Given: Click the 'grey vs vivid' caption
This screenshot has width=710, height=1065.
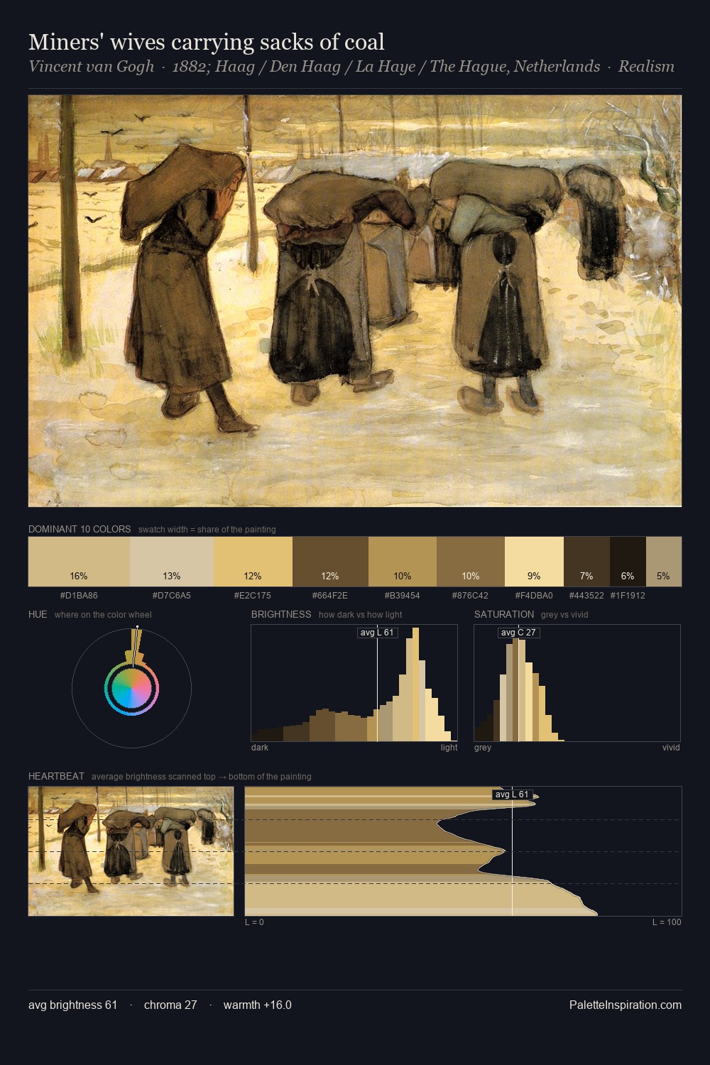Looking at the screenshot, I should [564, 615].
